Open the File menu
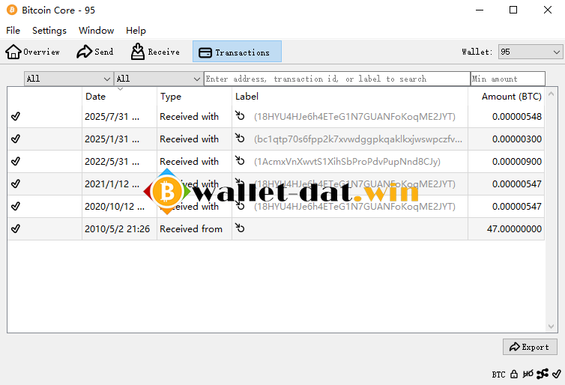The image size is (565, 385). pos(13,31)
